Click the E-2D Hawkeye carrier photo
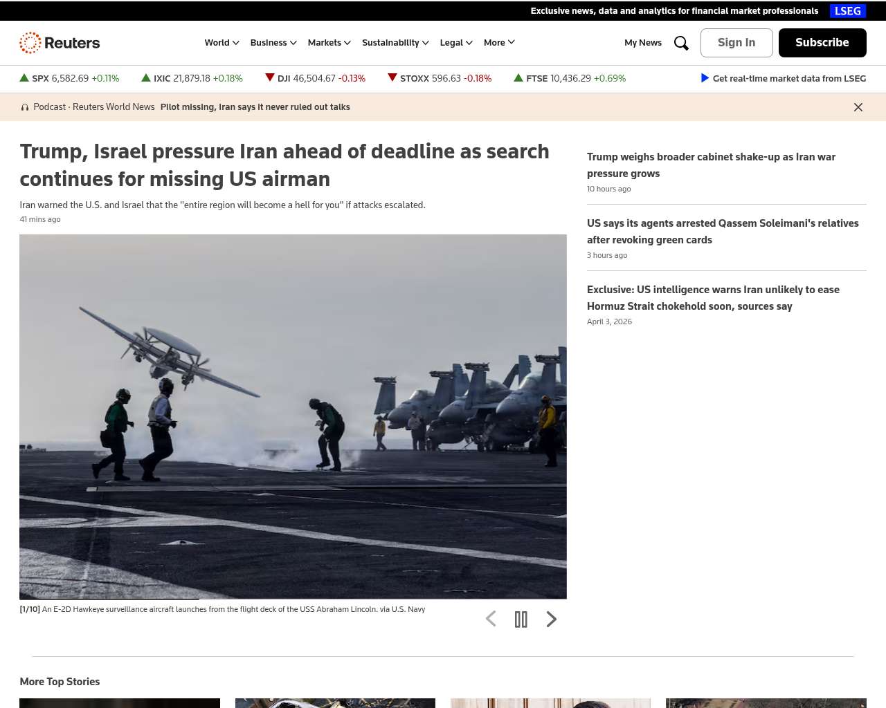886x708 pixels. [x=293, y=416]
